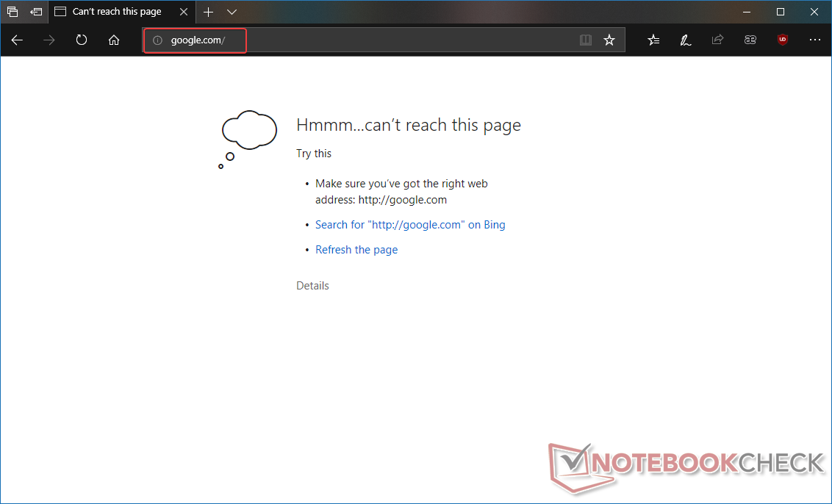Expand the Details section
832x504 pixels.
pyautogui.click(x=312, y=285)
